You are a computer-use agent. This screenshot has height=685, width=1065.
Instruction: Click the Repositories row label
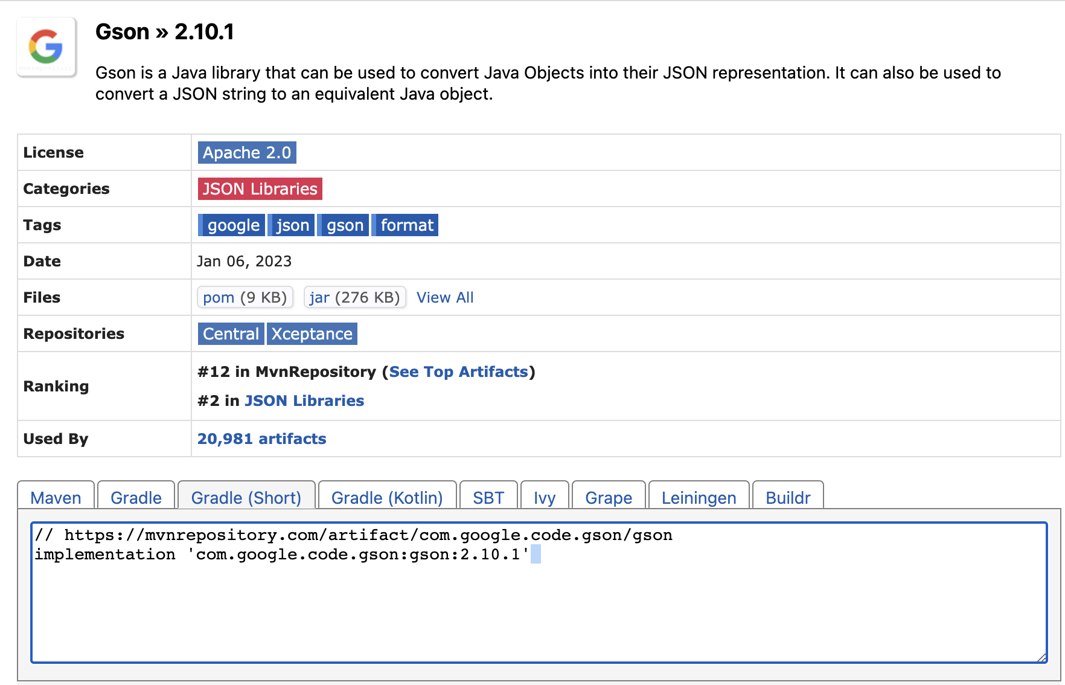pos(74,333)
